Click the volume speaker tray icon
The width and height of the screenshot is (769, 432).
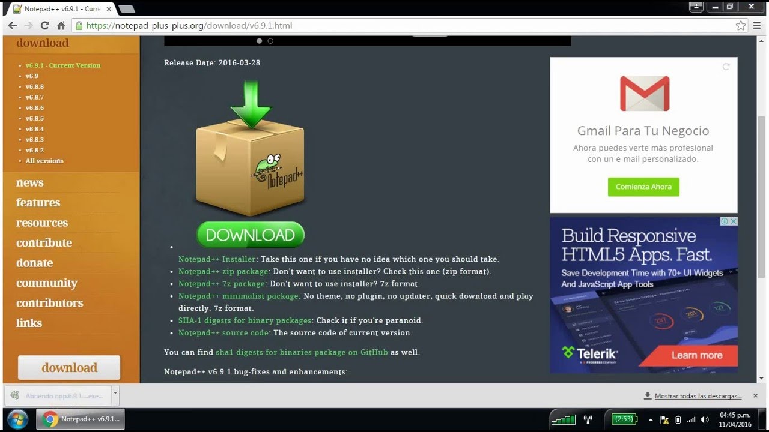pos(705,419)
